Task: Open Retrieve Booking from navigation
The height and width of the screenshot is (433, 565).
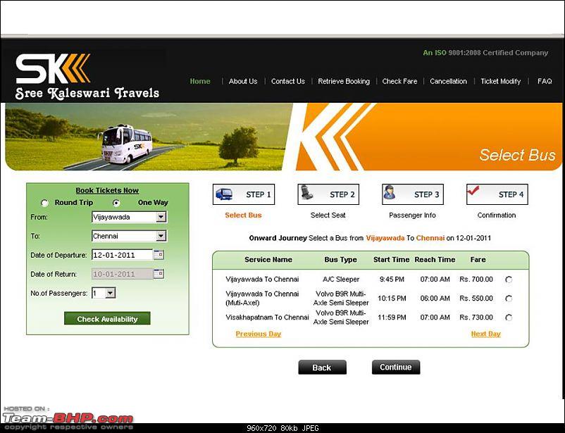Action: tap(344, 82)
